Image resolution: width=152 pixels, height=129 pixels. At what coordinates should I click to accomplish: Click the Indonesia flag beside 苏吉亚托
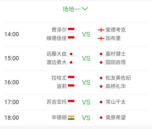click(71, 102)
